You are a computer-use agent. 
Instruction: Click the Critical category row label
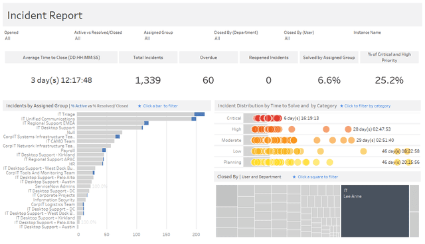(x=234, y=118)
